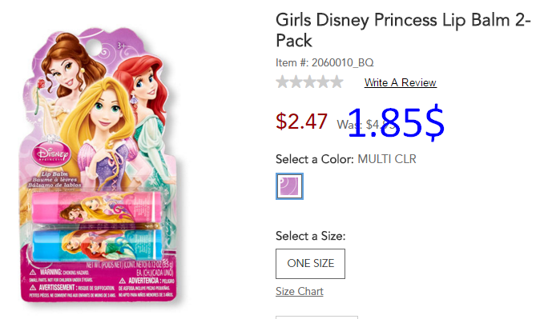Click the third rating star
544x319 pixels.
(x=309, y=82)
